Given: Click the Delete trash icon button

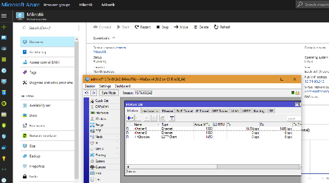Looking at the screenshot, I should tap(196, 27).
